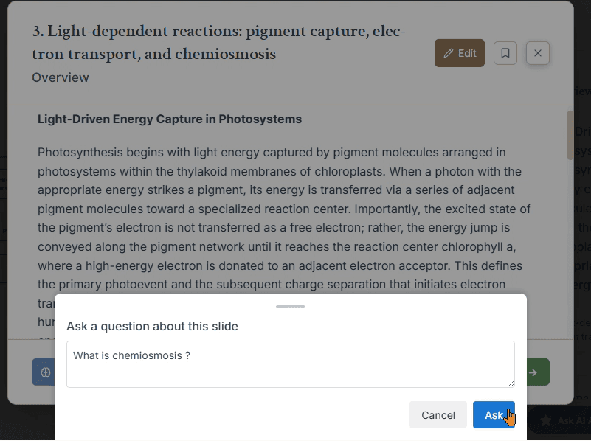The image size is (591, 441).
Task: Click the pencil icon on the Edit button
Action: [449, 52]
